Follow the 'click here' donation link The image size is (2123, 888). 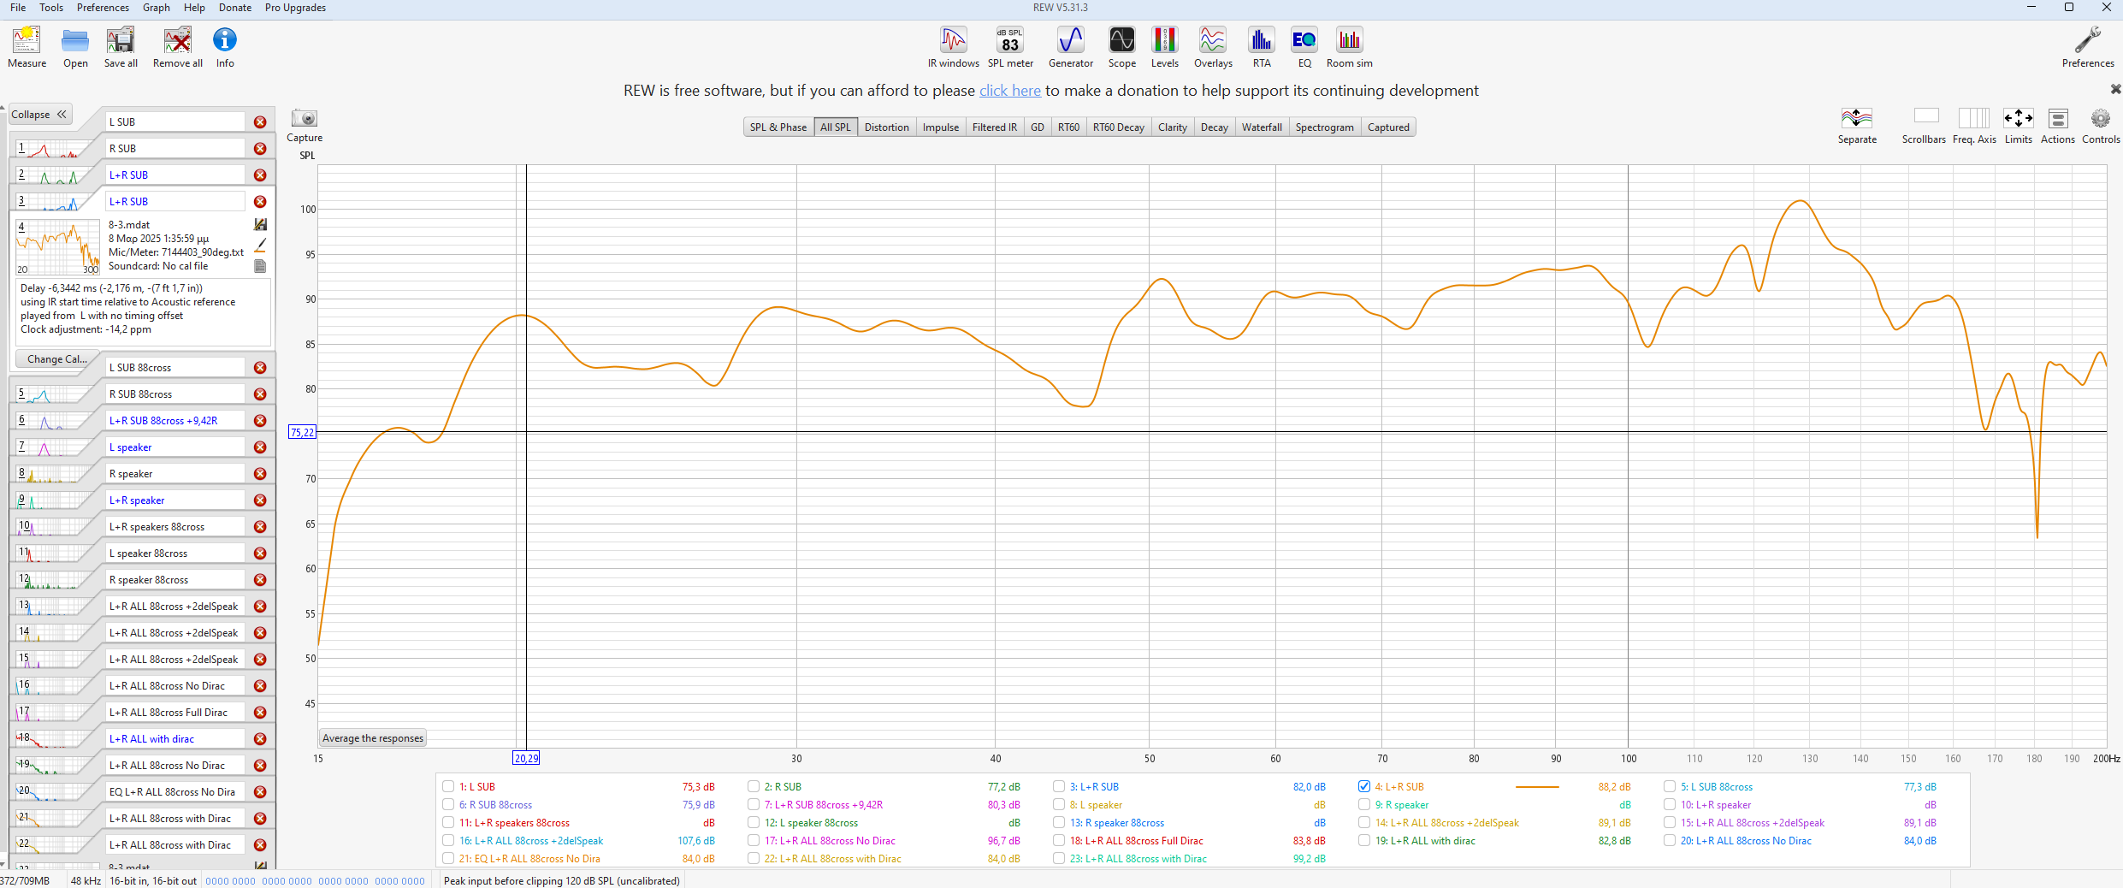tap(1009, 91)
